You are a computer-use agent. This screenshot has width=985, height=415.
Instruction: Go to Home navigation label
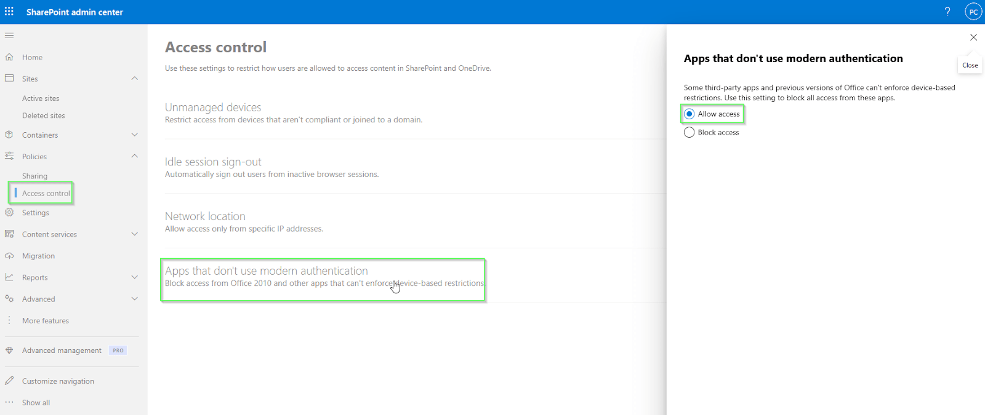[x=32, y=57]
